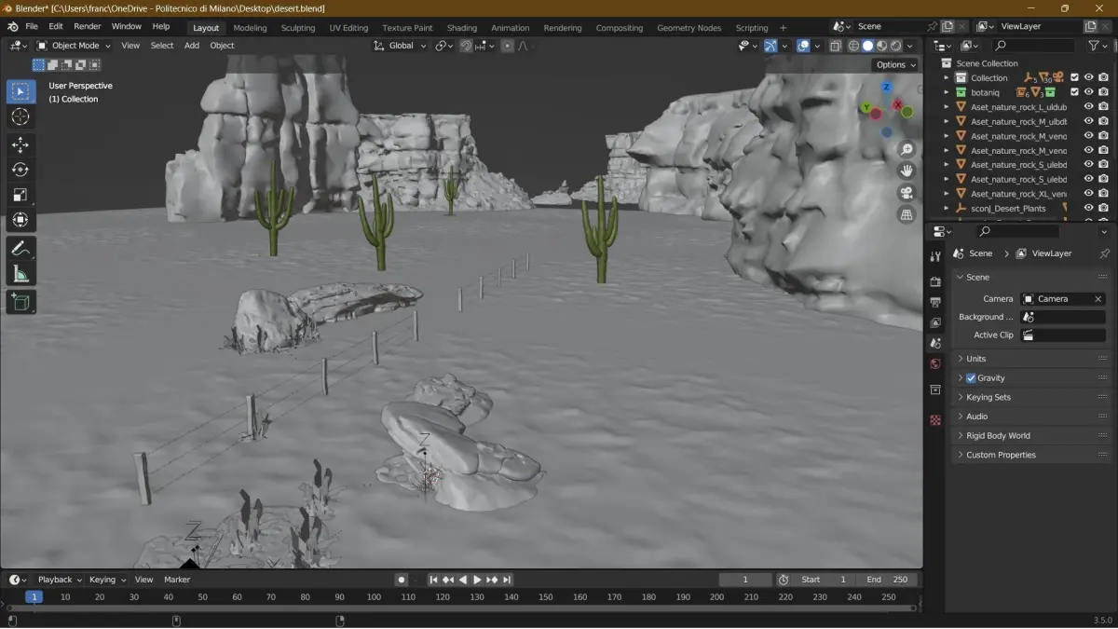Open the timeline Keying popover
The height and width of the screenshot is (629, 1118).
coord(106,580)
